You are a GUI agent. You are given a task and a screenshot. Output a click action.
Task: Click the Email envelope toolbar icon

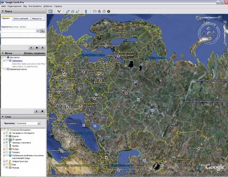pyautogui.click(x=95, y=11)
